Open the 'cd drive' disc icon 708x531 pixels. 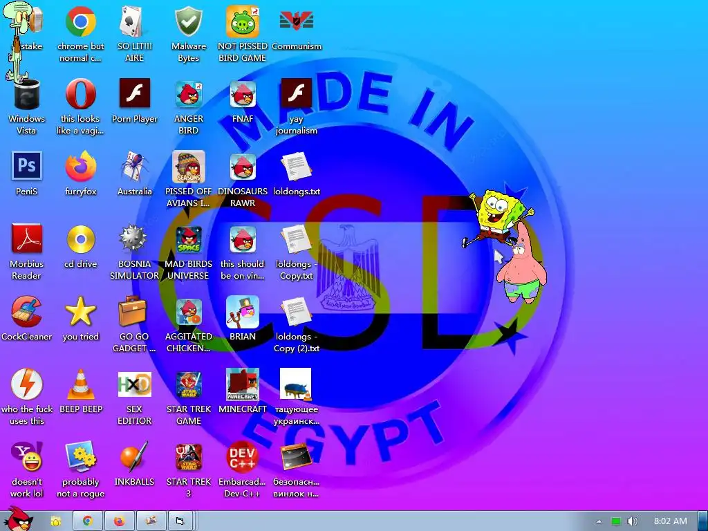click(81, 239)
